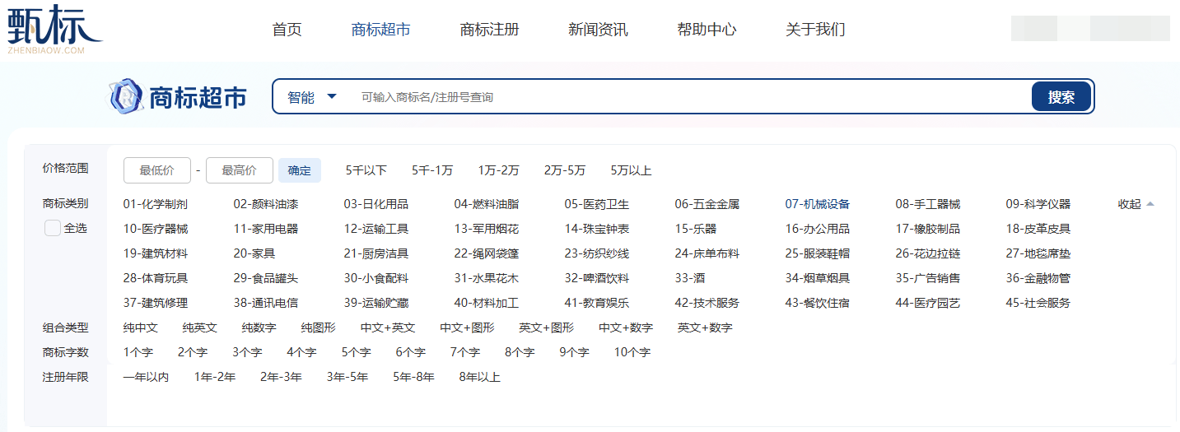Image resolution: width=1180 pixels, height=432 pixels.
Task: Focus the 最低价 input field
Action: (157, 170)
